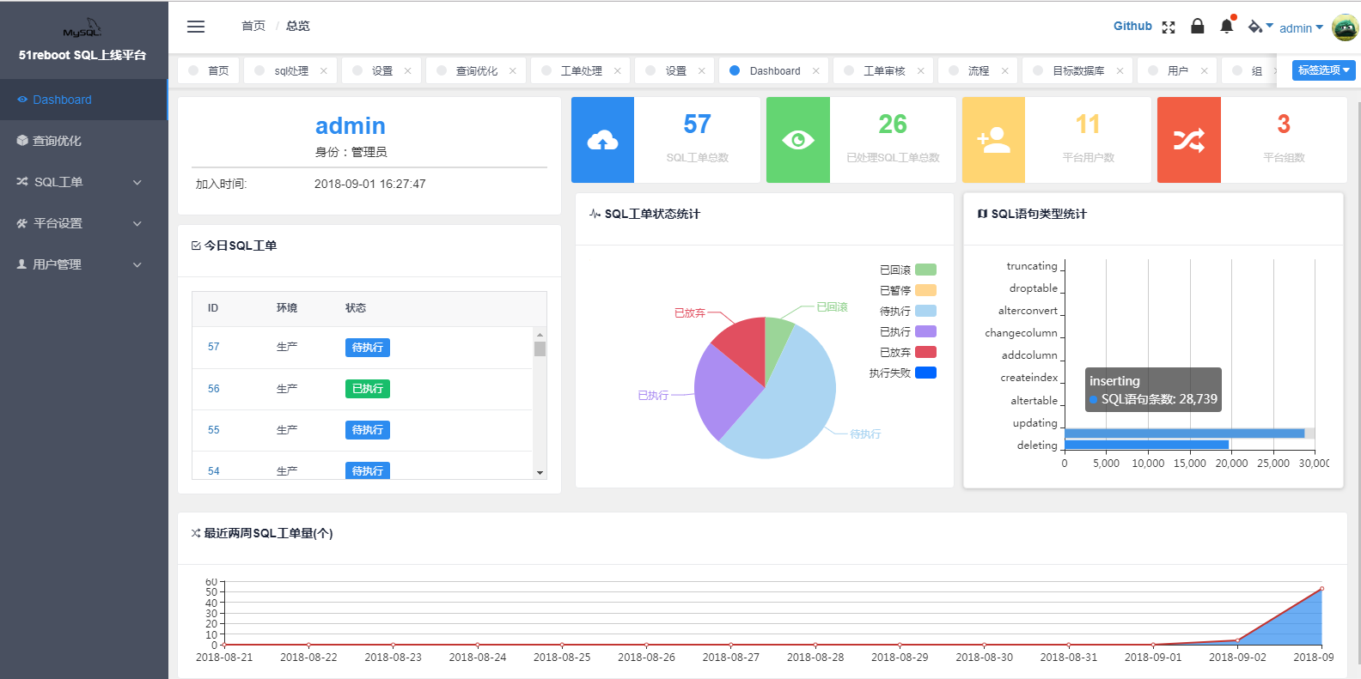Image resolution: width=1361 pixels, height=679 pixels.
Task: Open the Github link
Action: click(1132, 27)
